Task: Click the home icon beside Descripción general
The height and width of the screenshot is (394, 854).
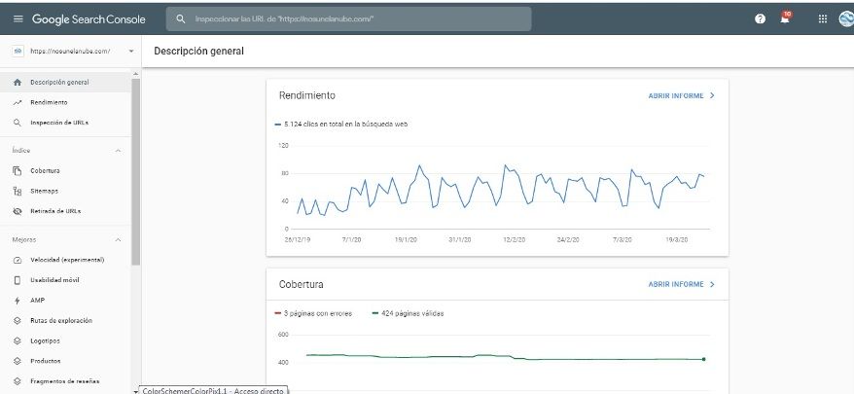Action: (x=18, y=83)
